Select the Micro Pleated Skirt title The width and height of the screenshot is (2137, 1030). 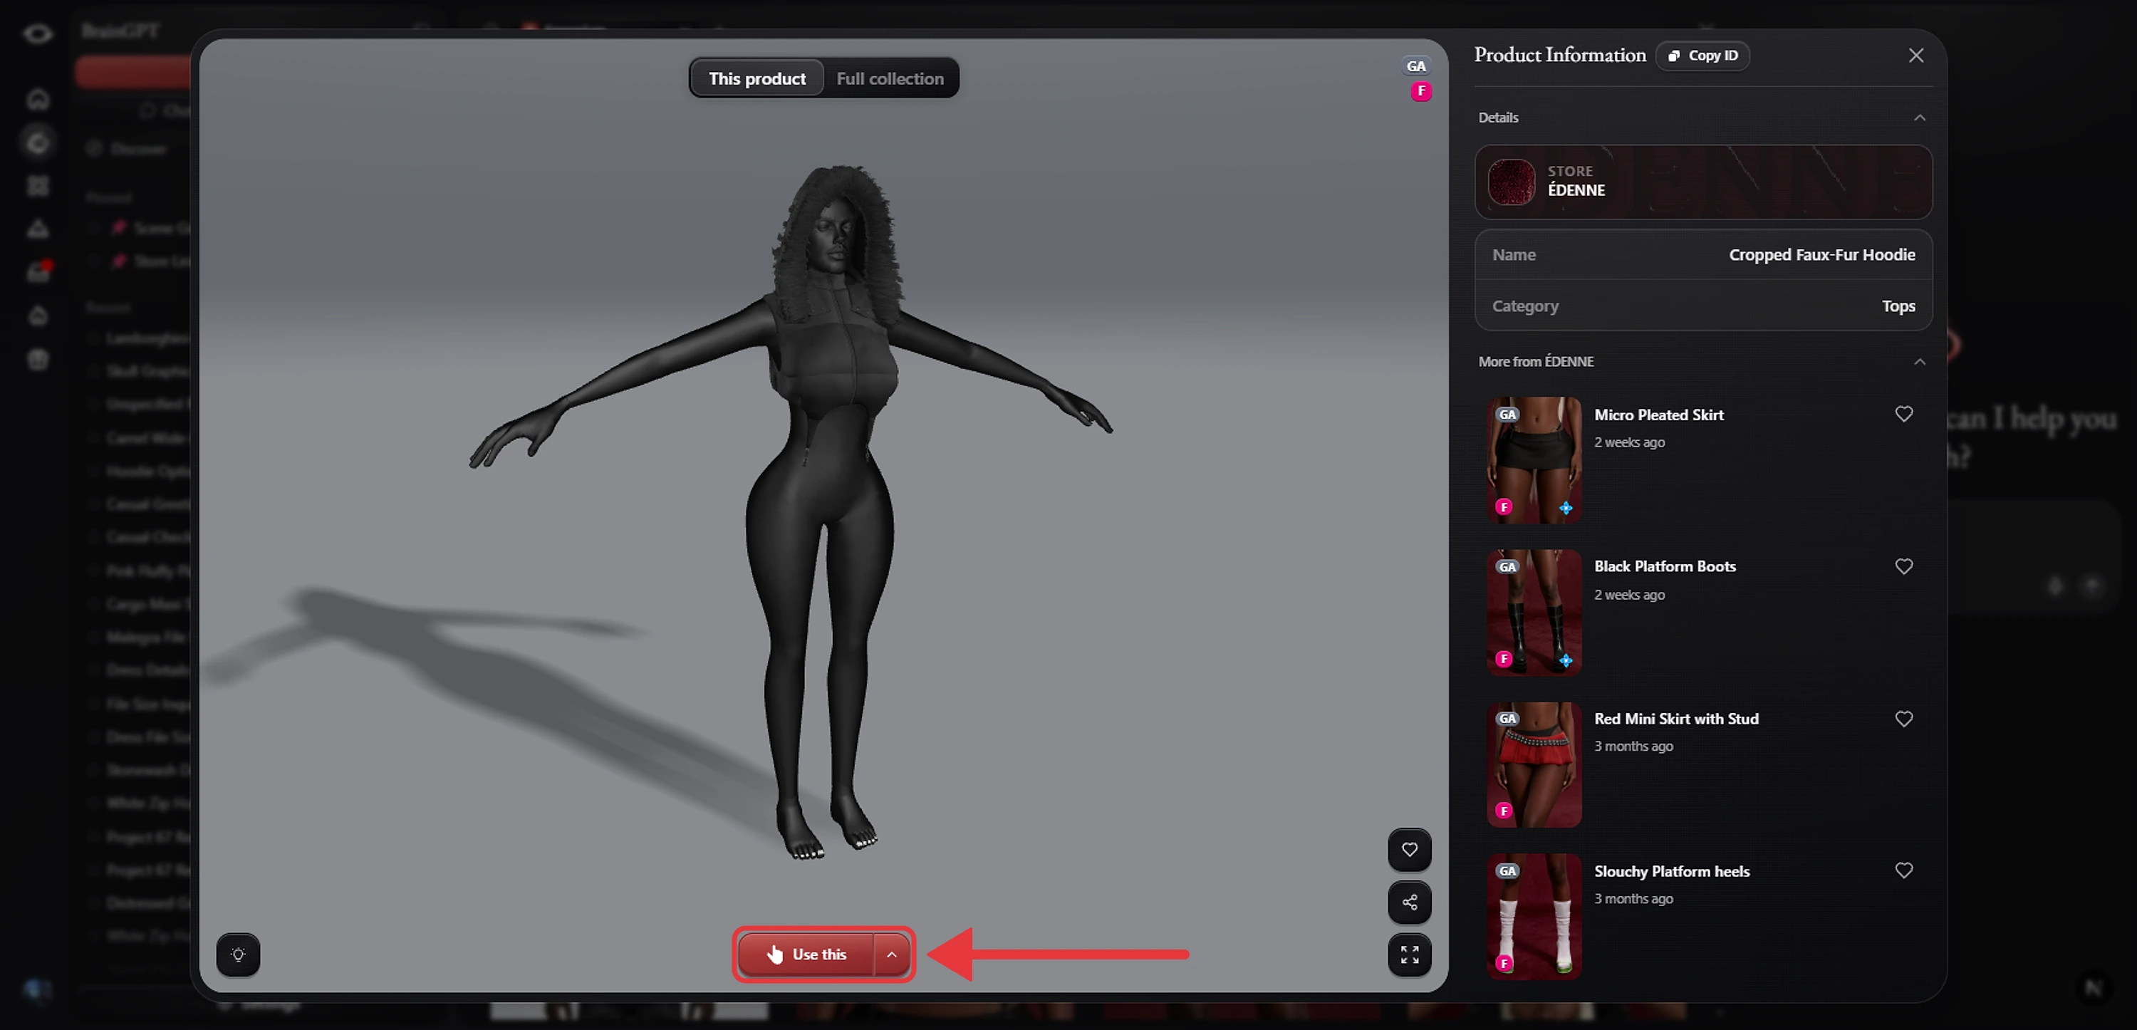click(x=1658, y=415)
